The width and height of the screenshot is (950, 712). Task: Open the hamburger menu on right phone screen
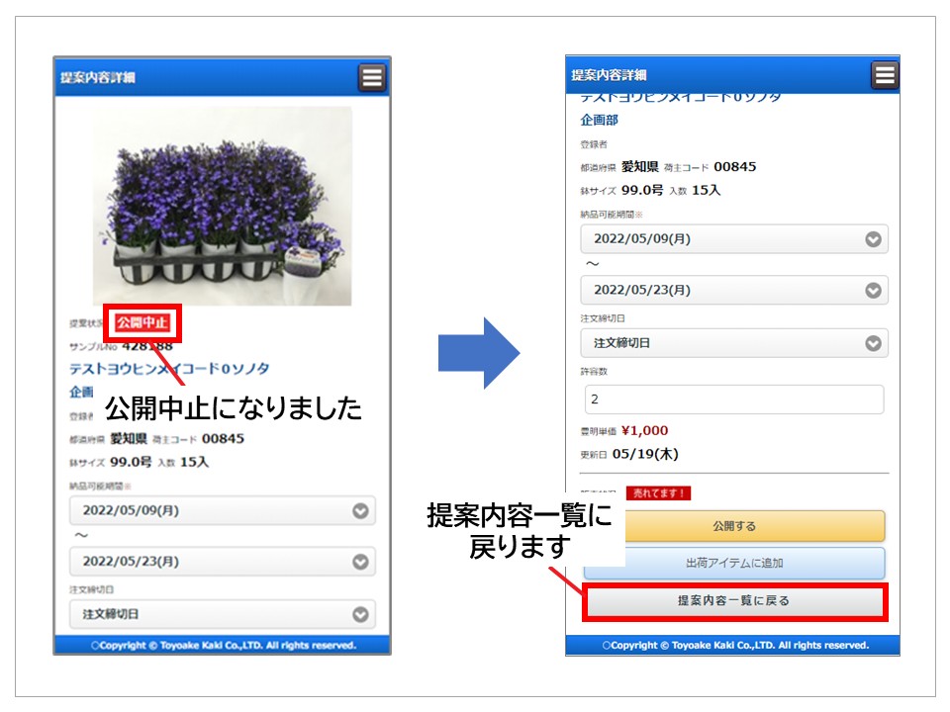click(x=884, y=75)
